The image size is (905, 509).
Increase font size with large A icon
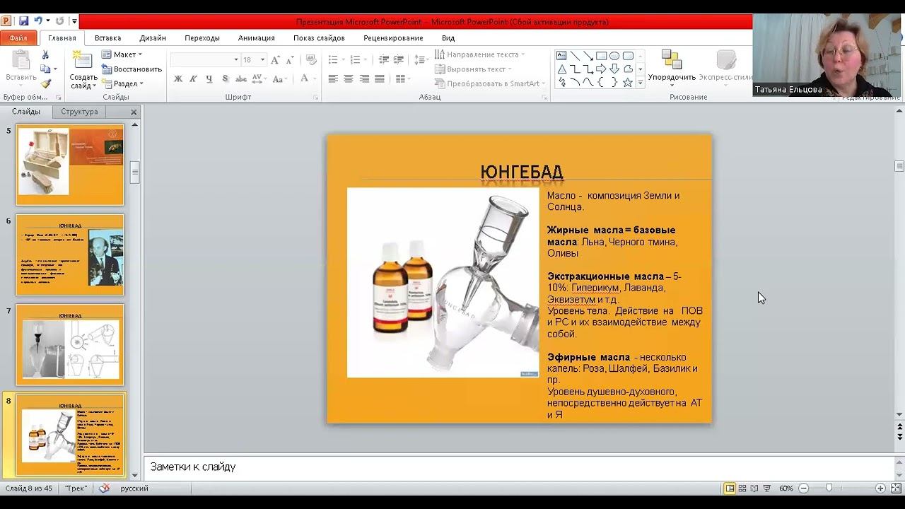(x=275, y=60)
